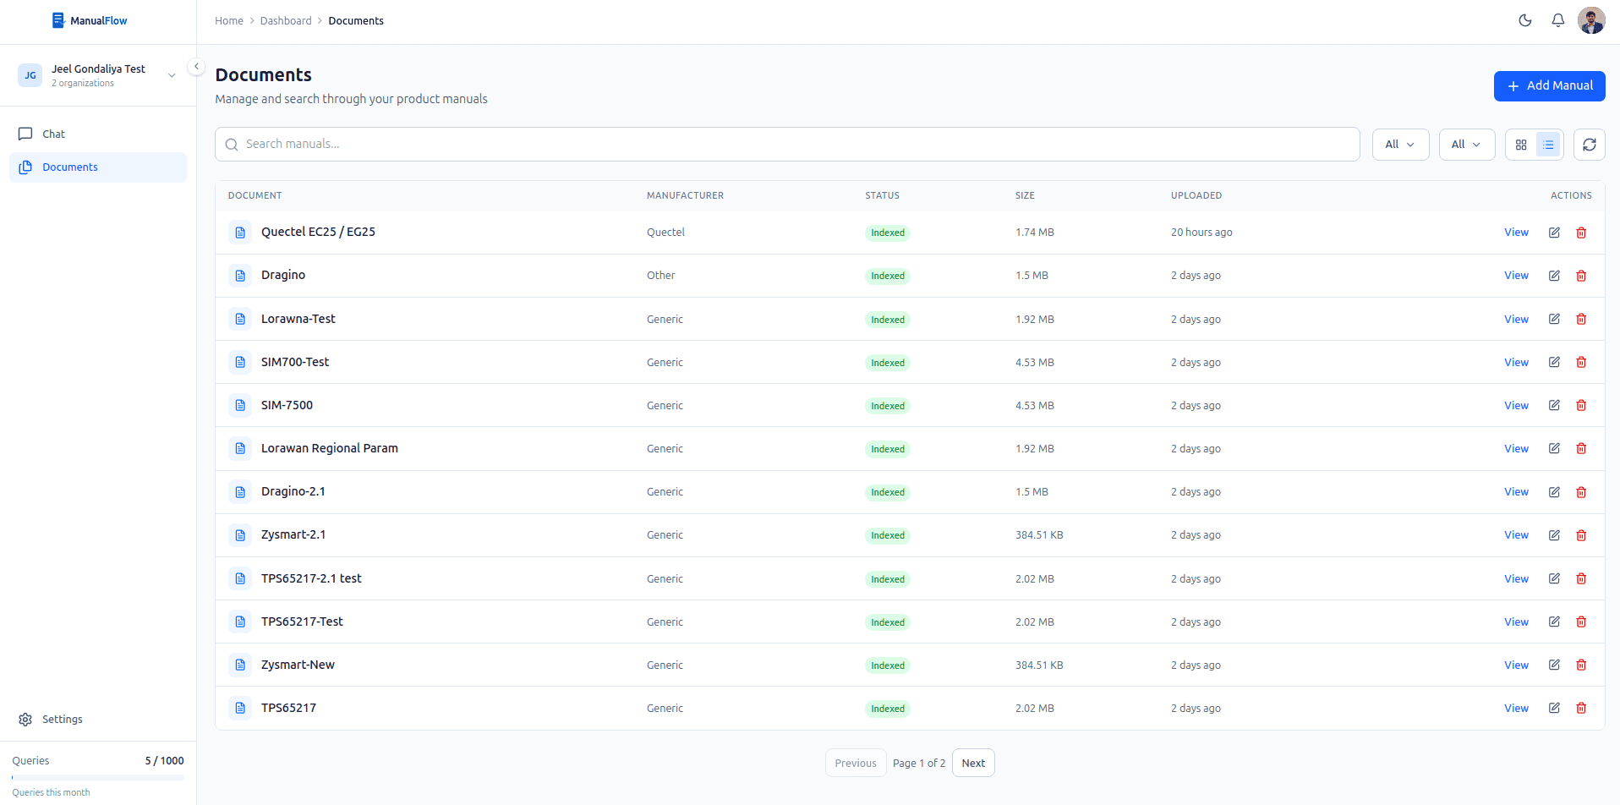Switch to grid view layout
This screenshot has height=805, width=1620.
pos(1521,144)
